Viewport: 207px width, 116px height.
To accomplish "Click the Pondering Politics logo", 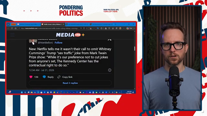I will pos(71,11).
